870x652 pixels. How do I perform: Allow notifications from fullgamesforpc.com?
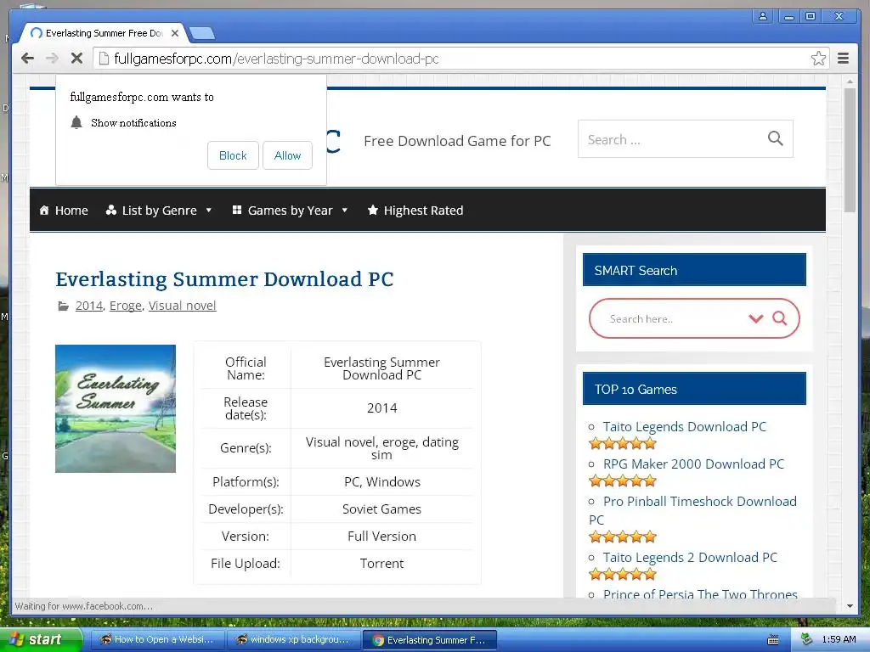coord(287,155)
